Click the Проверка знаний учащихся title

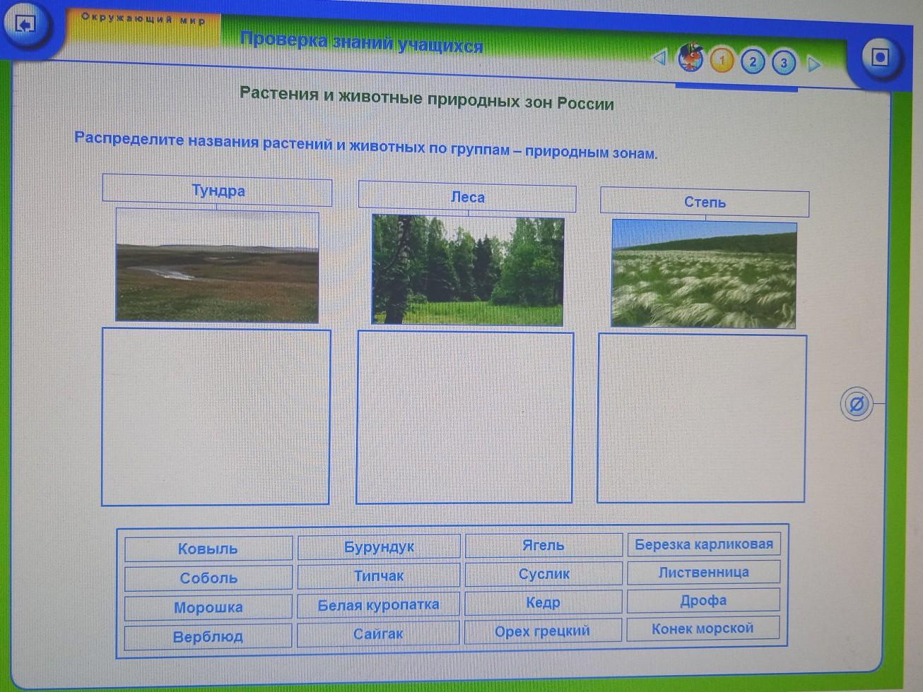361,42
